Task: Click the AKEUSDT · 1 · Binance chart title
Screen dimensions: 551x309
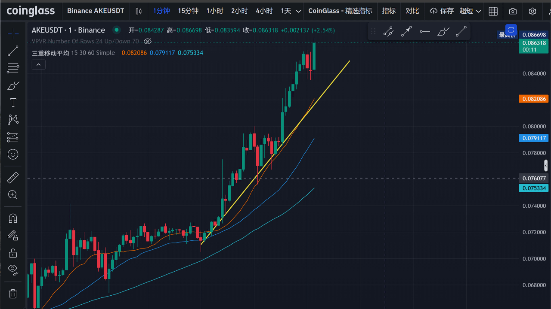Action: (68, 30)
